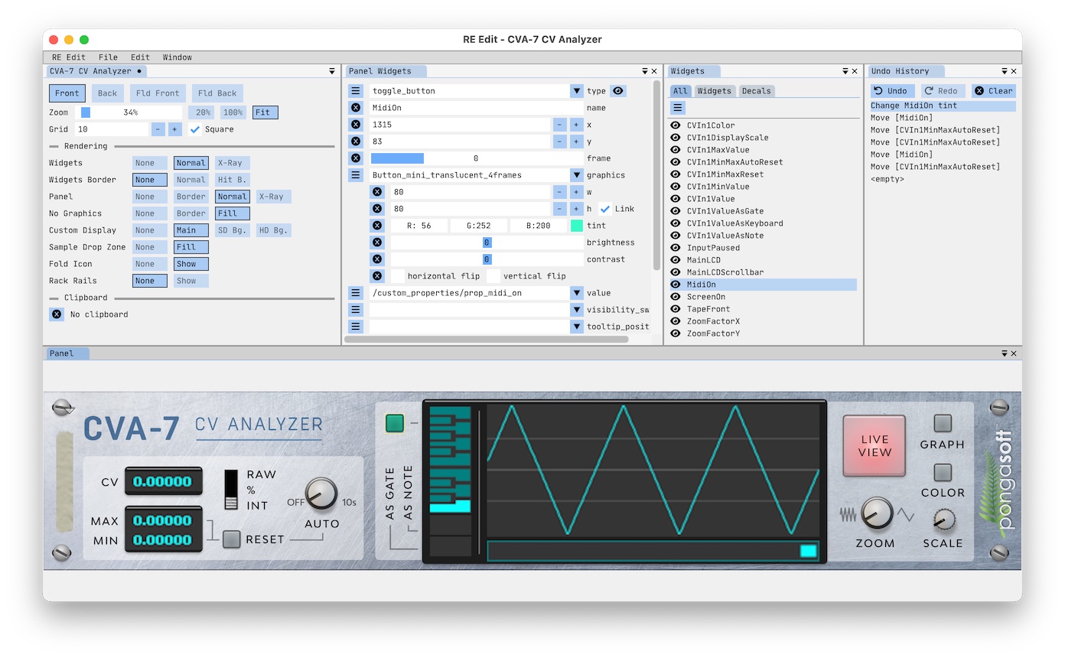Open the visibility_switch row hamburger menu
Screen dimensions: 1065x658
356,310
